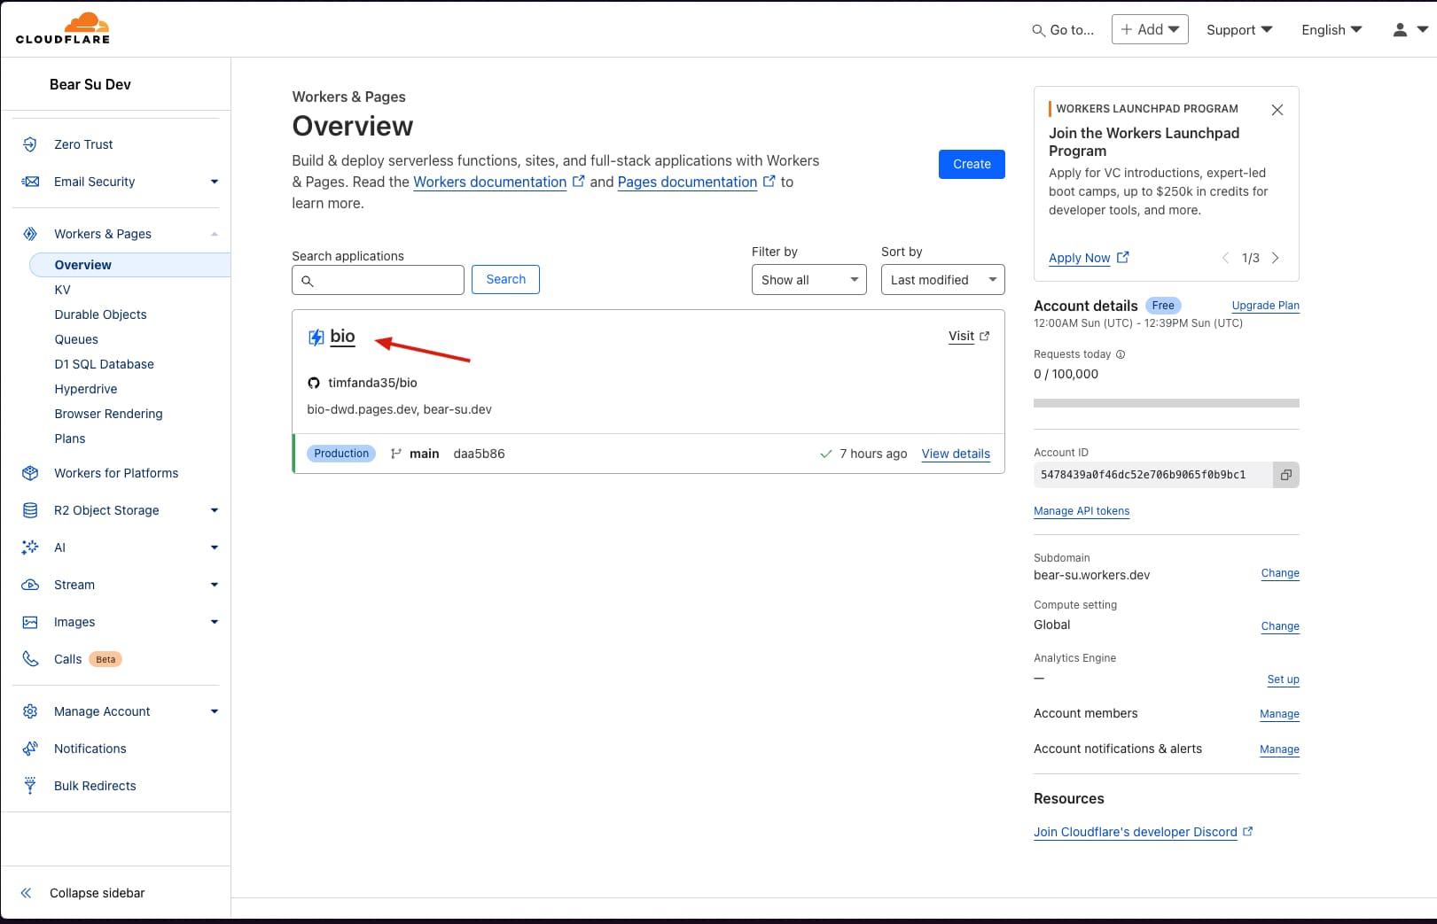Click the Stream cloud icon
The width and height of the screenshot is (1437, 924).
[x=30, y=585]
